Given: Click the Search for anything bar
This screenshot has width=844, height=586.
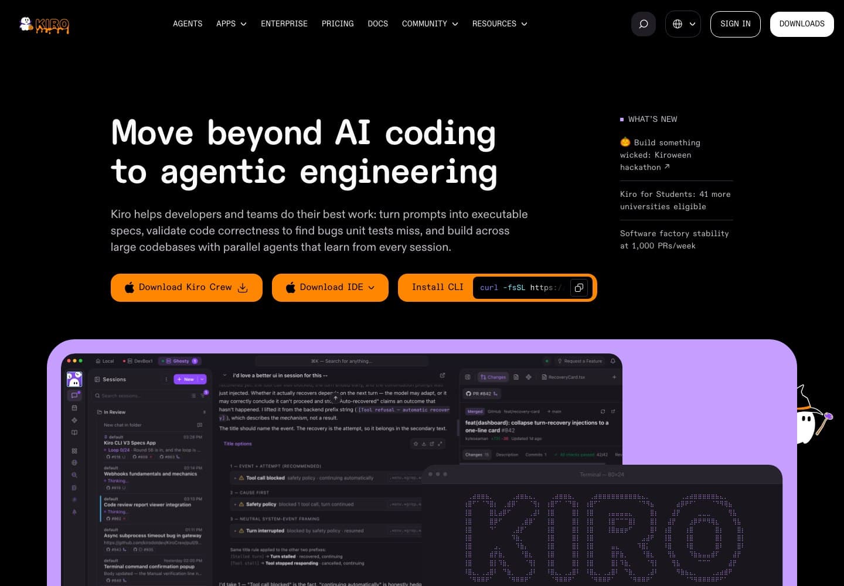Looking at the screenshot, I should click(342, 361).
